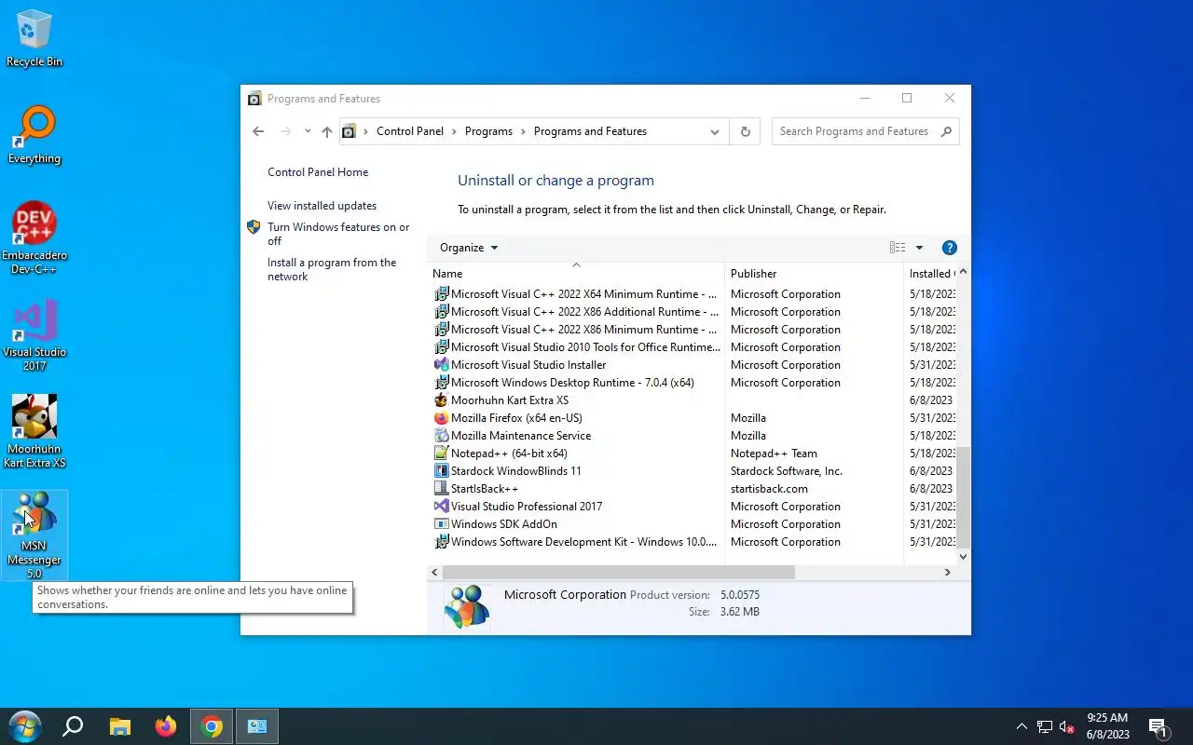
Task: Click the taskbar clock showing 9:25 AM
Action: tap(1107, 726)
